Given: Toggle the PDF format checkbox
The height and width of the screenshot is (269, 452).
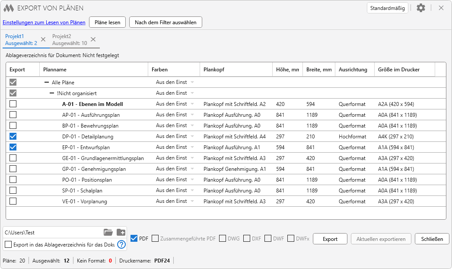Looking at the screenshot, I should point(134,238).
